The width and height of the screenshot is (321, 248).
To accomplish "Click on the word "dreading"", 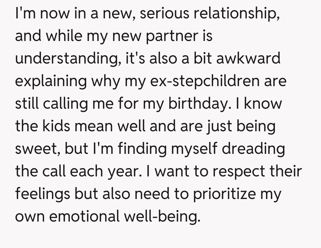I will pos(254,149).
